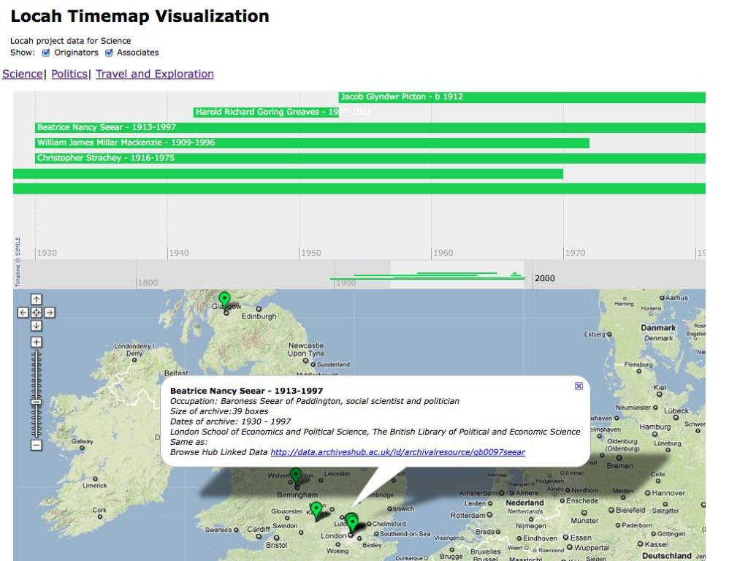Image resolution: width=748 pixels, height=561 pixels.
Task: Open the Science dataset link
Action: (x=23, y=74)
